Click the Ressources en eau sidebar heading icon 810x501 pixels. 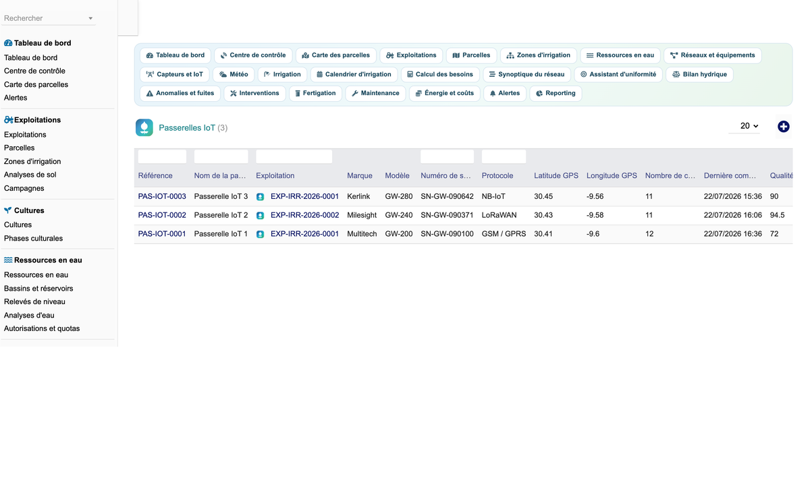(x=8, y=260)
